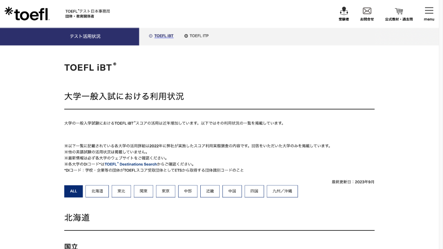Click the TOEFL iBT page title
443x249 pixels.
[90, 67]
